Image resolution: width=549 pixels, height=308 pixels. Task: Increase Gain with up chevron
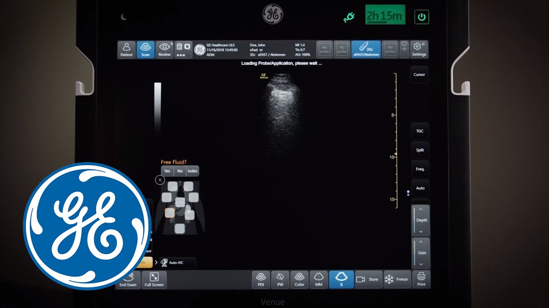point(421,242)
